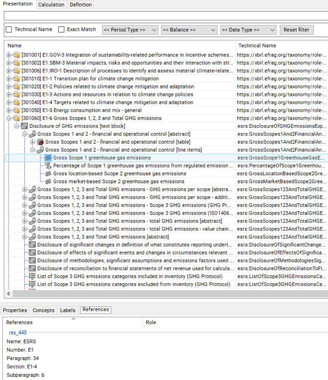The image size is (328, 380).
Task: Select GHG emissions per scope - additi... row
Action: click(x=166, y=197)
